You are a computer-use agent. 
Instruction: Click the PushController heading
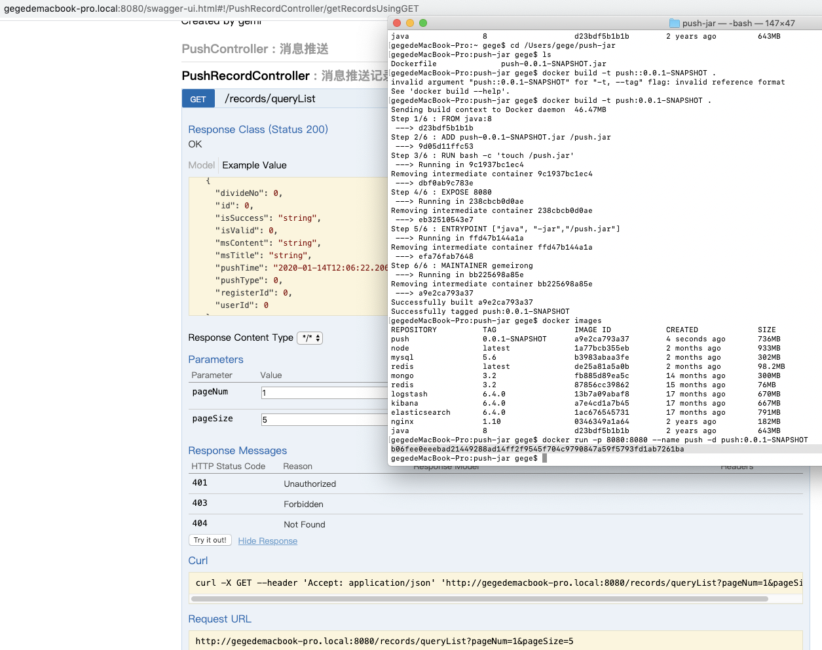point(225,49)
